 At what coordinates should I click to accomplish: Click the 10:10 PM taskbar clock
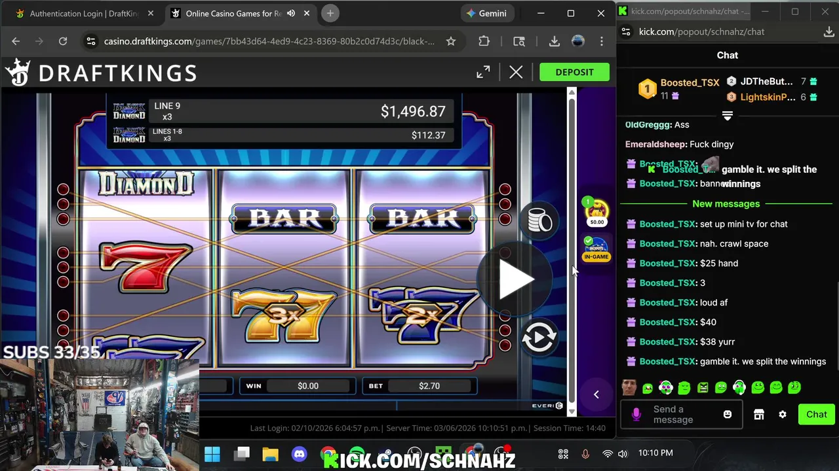[x=655, y=453]
